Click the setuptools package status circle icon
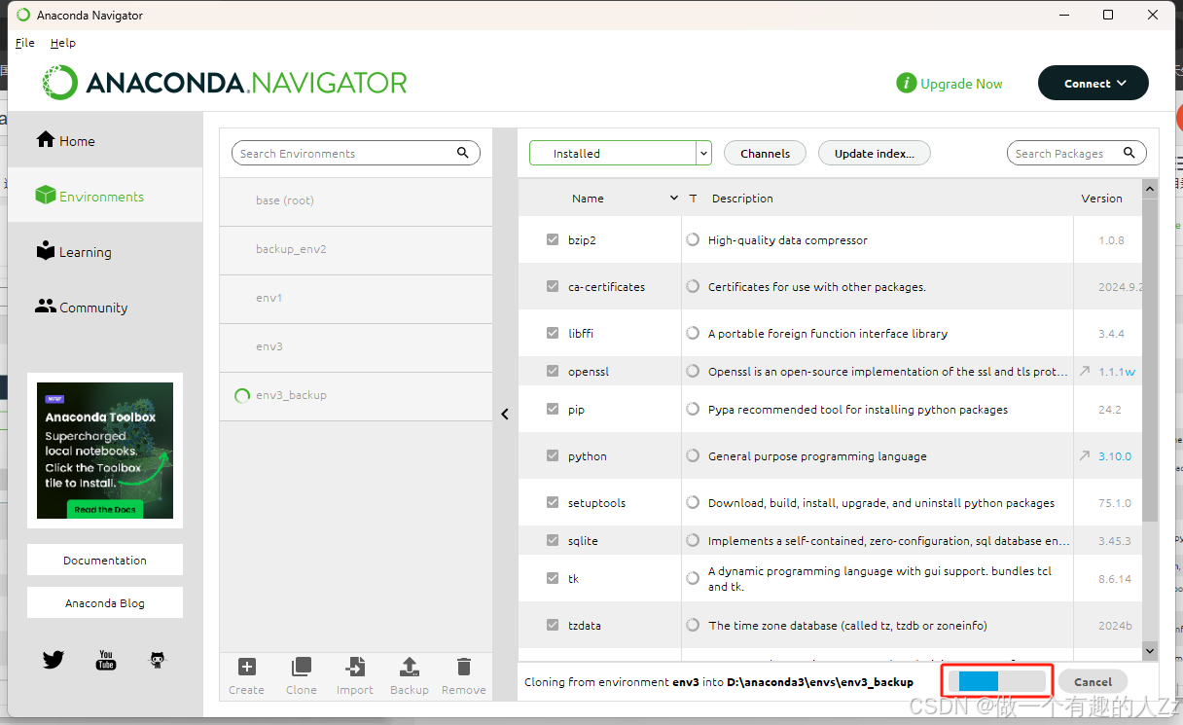 [x=693, y=502]
